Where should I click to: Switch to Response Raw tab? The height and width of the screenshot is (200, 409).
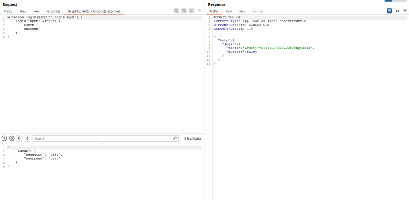point(228,12)
